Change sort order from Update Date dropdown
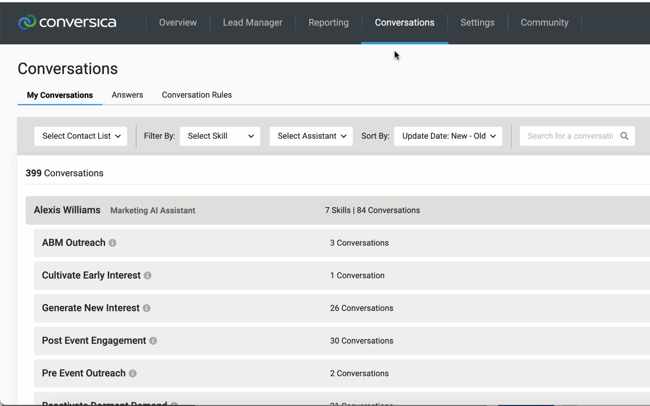The image size is (650, 406). coord(448,136)
